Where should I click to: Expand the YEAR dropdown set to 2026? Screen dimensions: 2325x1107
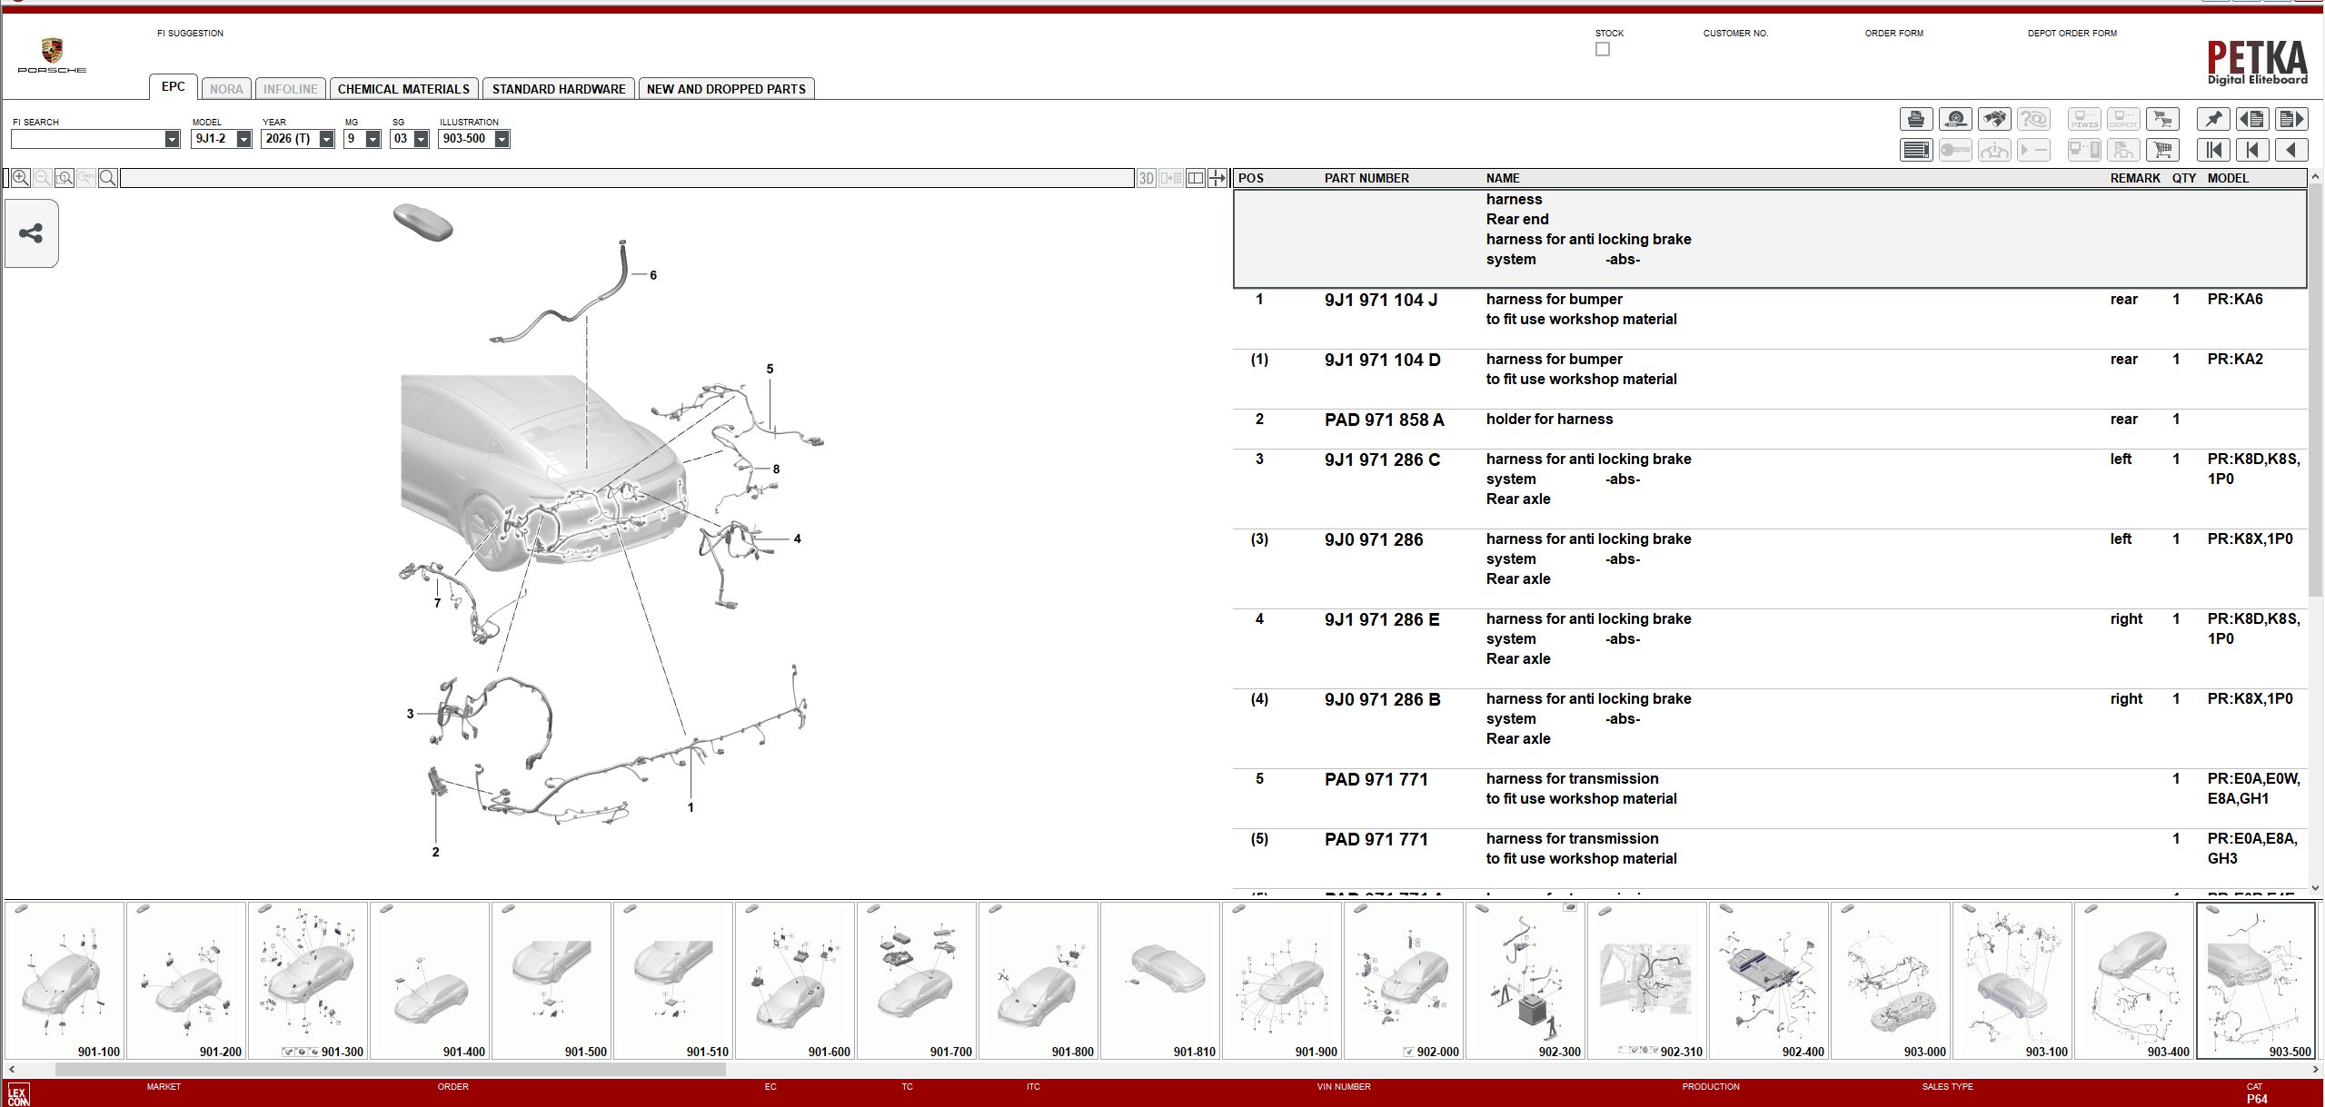325,139
